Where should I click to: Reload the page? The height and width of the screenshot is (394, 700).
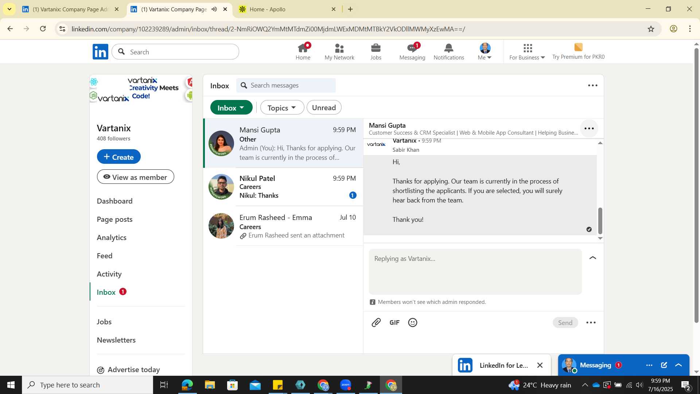click(x=43, y=29)
